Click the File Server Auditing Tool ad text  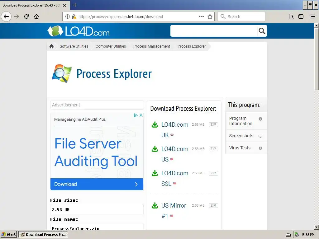pyautogui.click(x=96, y=152)
